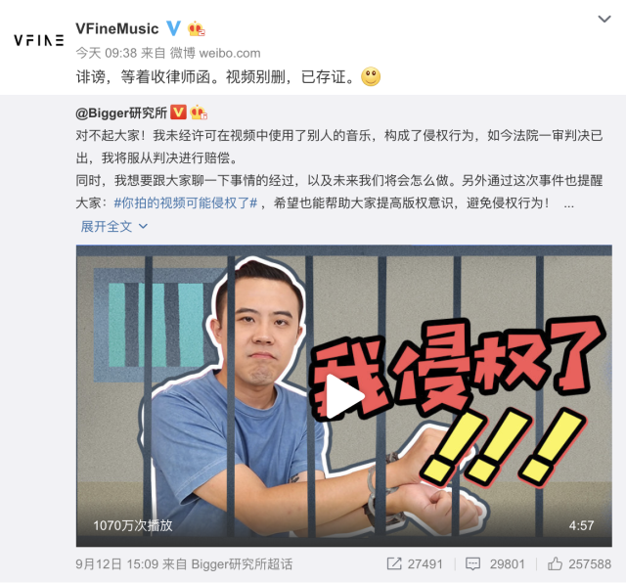The height and width of the screenshot is (583, 626).
Task: Like the post with thumbs-up 257588
Action: pos(579,563)
